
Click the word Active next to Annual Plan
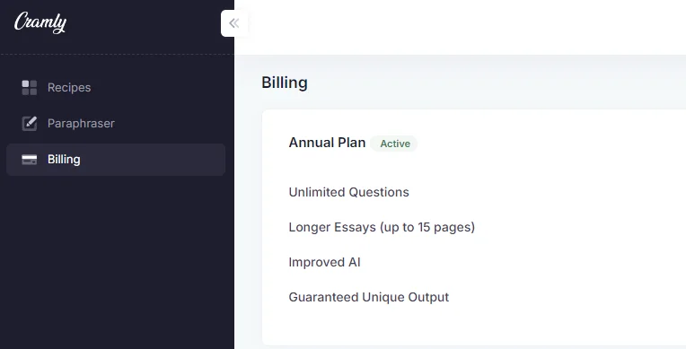pos(395,144)
